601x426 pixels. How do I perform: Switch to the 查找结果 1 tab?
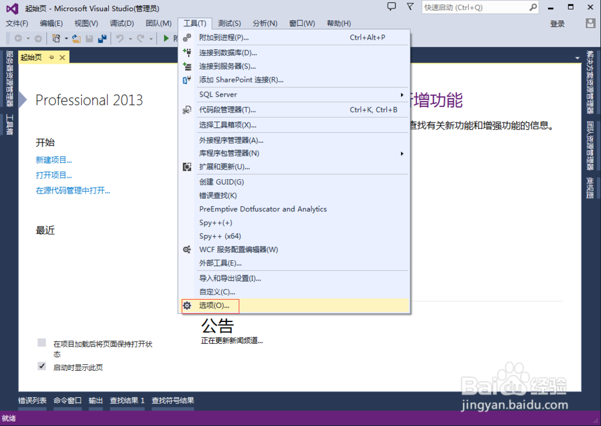(x=127, y=401)
